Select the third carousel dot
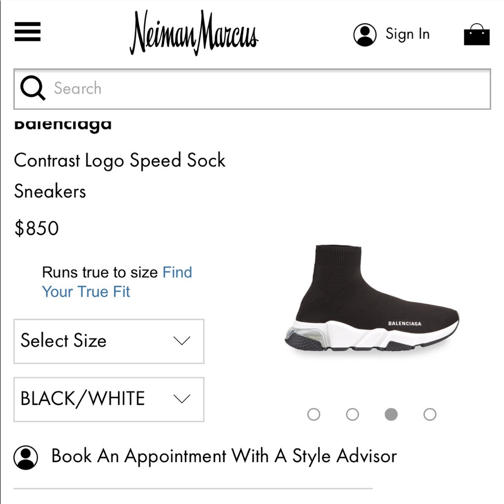The height and width of the screenshot is (504, 504). pos(391,414)
